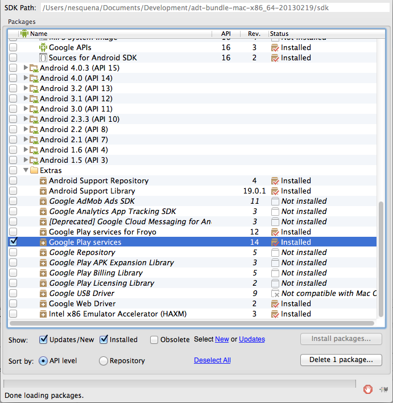
Task: Click the Android robot icon in Name header
Action: point(24,34)
